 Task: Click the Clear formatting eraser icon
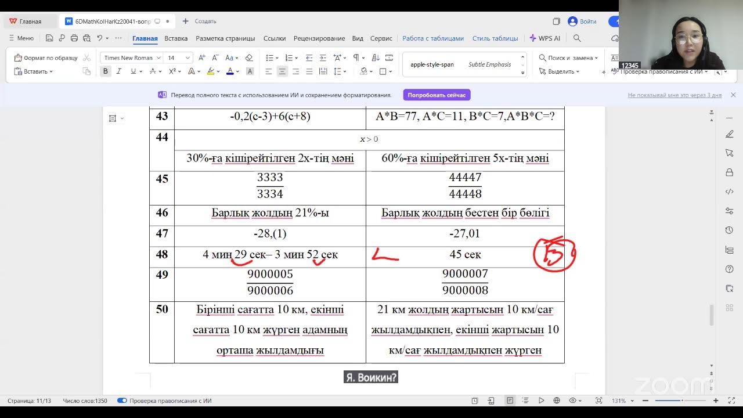coord(249,58)
